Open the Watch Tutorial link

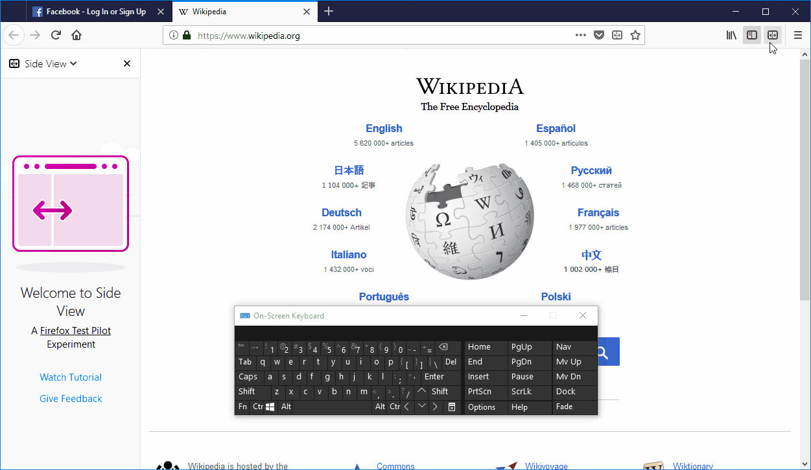click(x=70, y=377)
